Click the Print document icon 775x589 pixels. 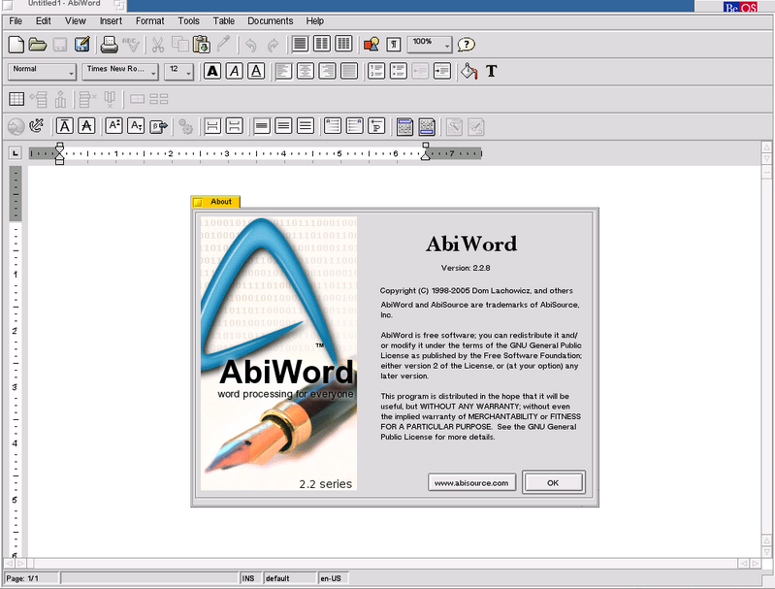109,44
